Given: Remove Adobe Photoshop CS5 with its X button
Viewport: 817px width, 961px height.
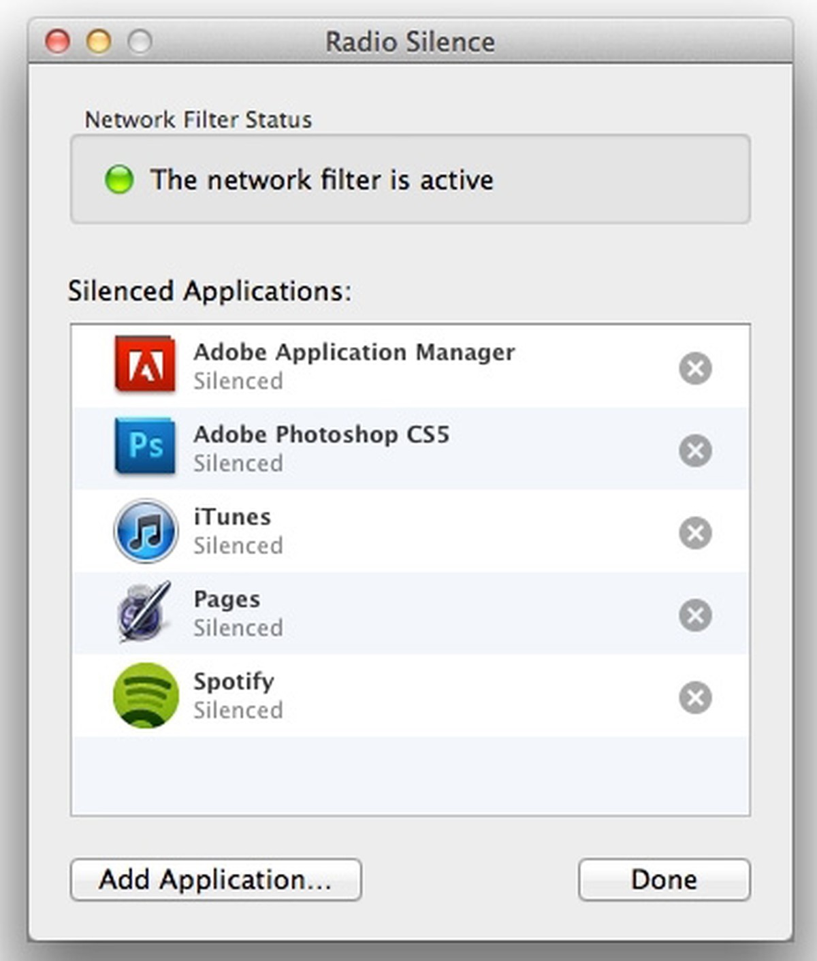Looking at the screenshot, I should tap(695, 451).
